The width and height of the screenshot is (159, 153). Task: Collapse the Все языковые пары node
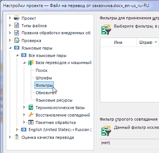tap(17, 55)
